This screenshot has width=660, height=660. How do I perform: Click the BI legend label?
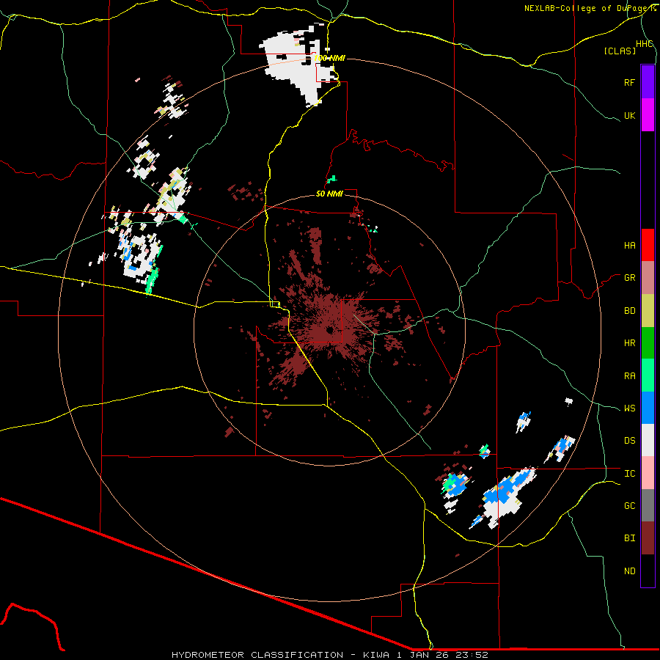pos(629,538)
